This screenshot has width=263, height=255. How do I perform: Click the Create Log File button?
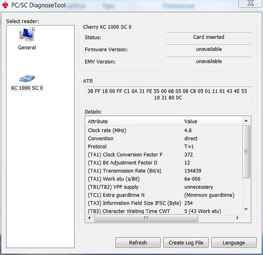click(x=186, y=243)
